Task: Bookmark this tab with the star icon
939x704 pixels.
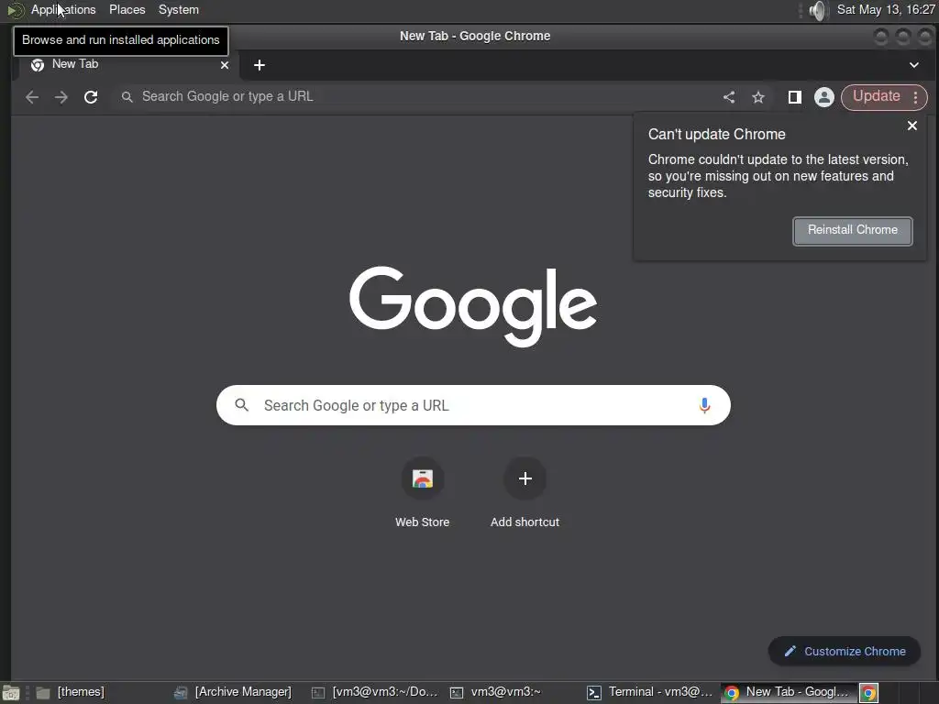Action: coord(758,97)
